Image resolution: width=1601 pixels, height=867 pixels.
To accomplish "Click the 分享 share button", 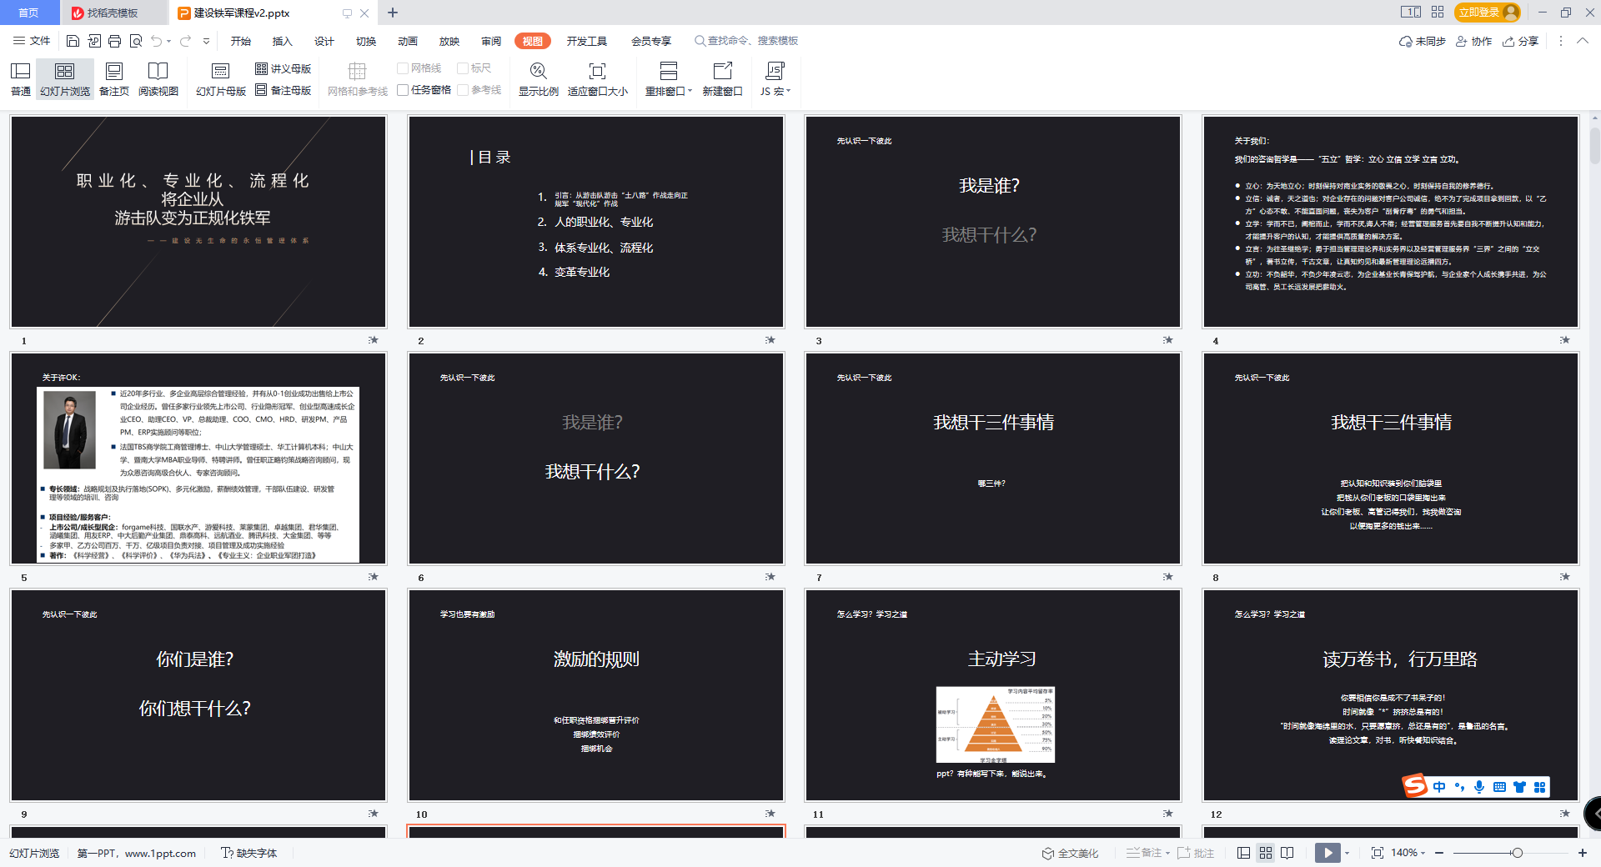I will tap(1520, 41).
